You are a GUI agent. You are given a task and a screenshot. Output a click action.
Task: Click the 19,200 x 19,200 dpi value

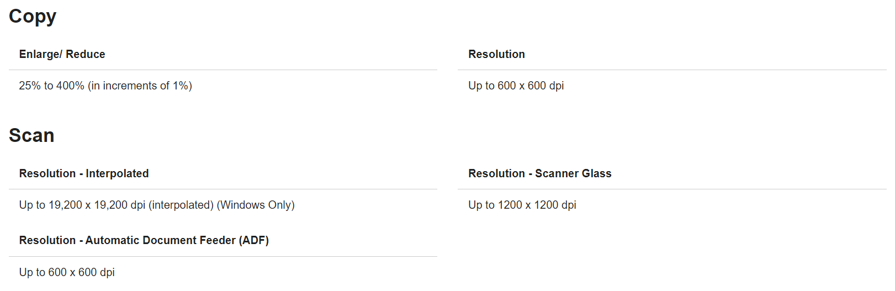point(97,205)
